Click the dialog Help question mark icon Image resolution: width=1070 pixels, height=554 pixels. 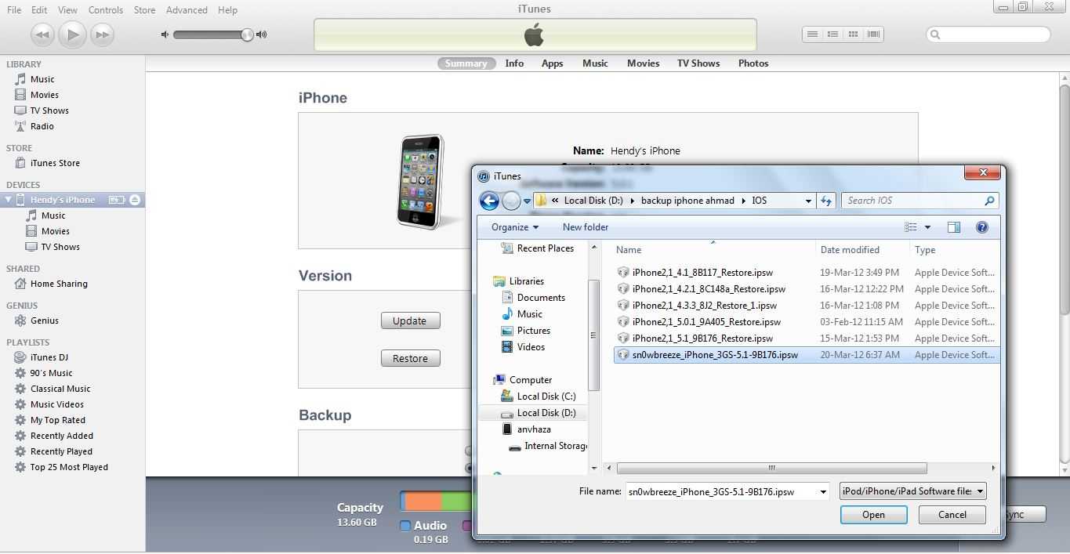point(982,227)
